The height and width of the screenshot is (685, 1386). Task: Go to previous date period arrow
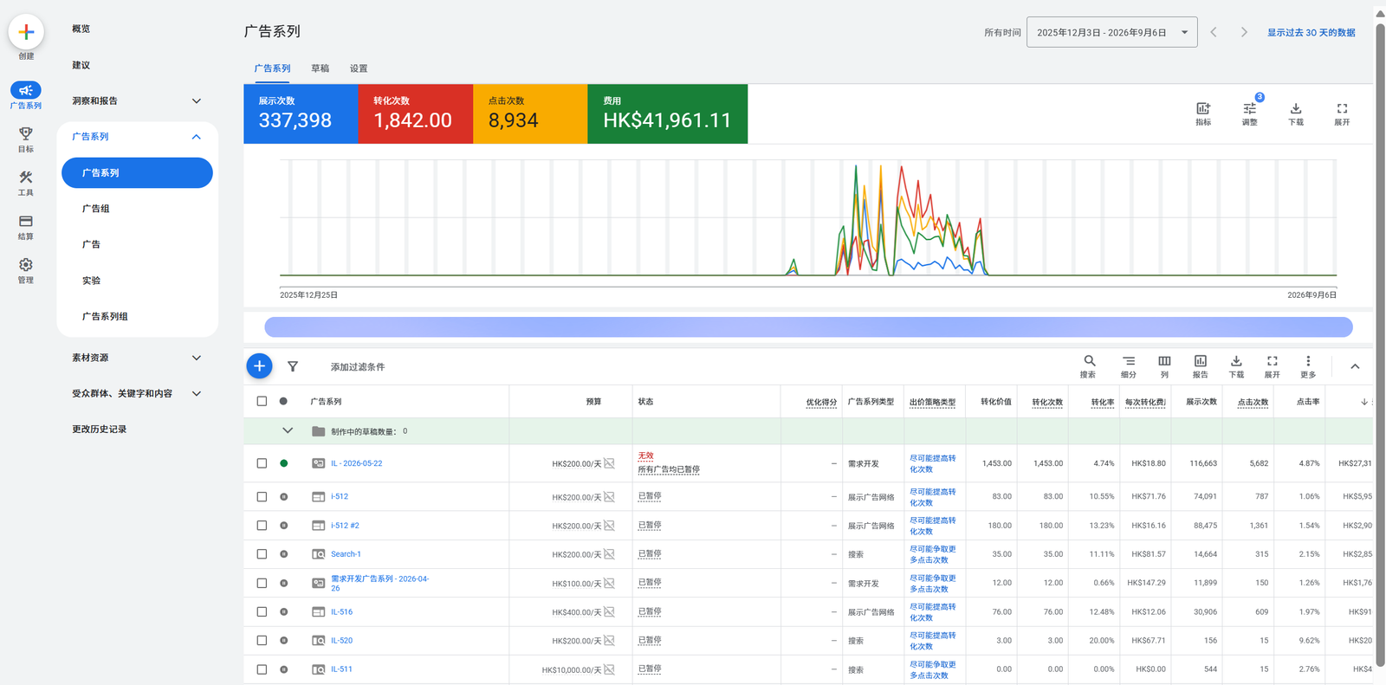coord(1214,32)
